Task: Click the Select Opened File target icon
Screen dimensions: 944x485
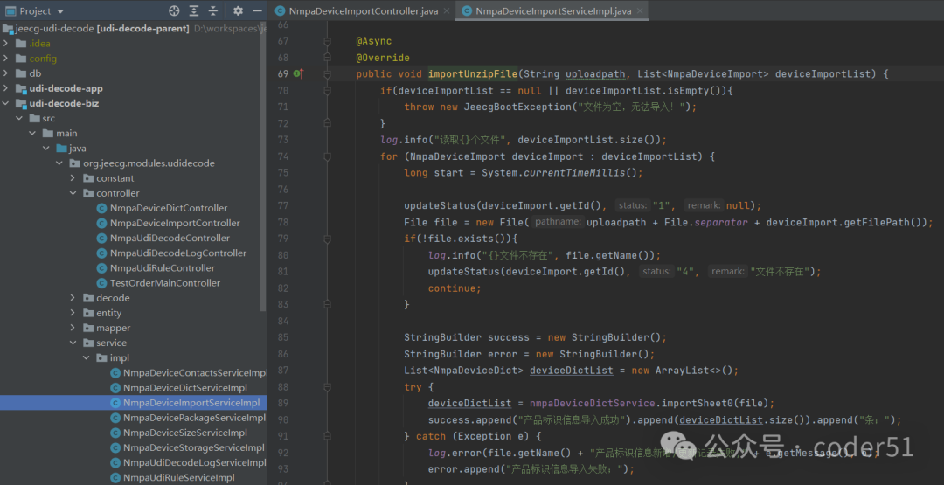Action: (x=174, y=10)
